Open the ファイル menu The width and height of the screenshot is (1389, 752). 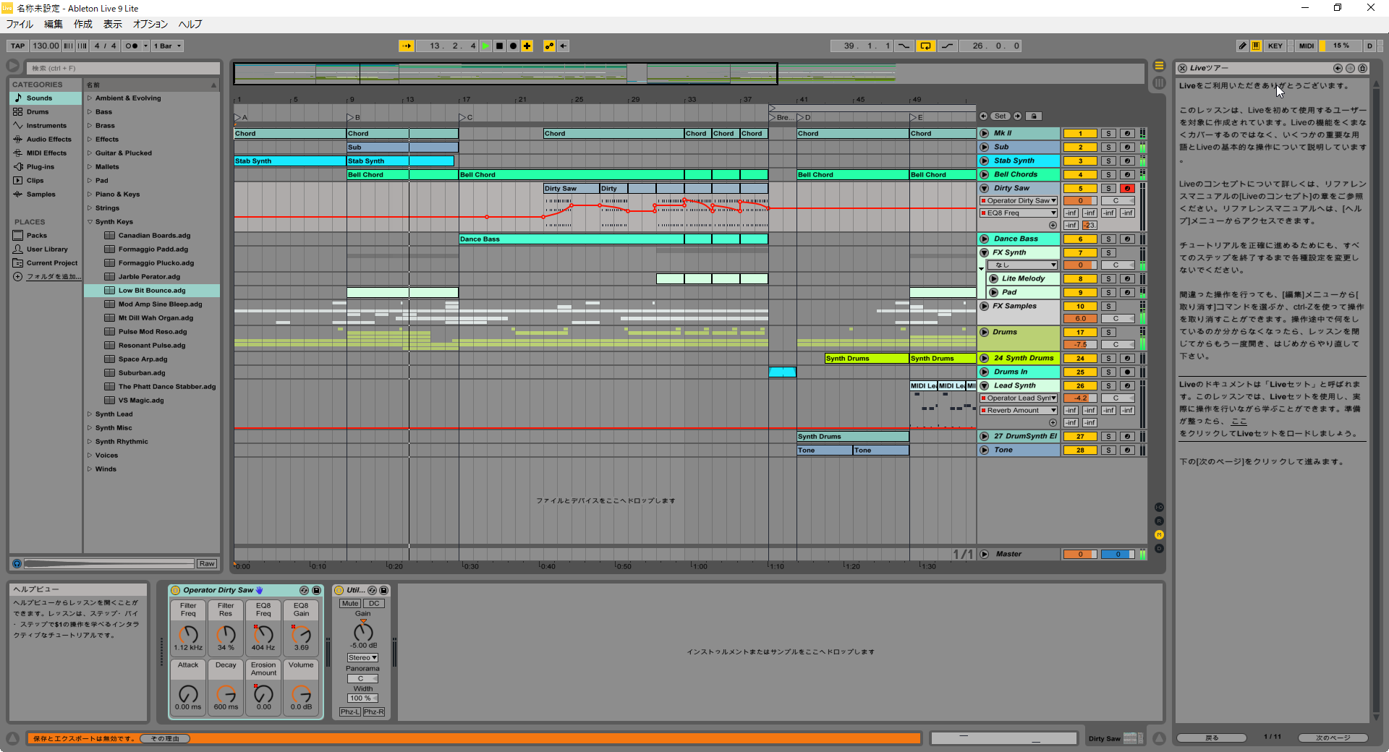tap(20, 24)
